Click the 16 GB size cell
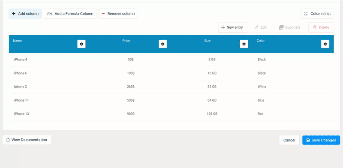The image size is (343, 168). click(212, 73)
